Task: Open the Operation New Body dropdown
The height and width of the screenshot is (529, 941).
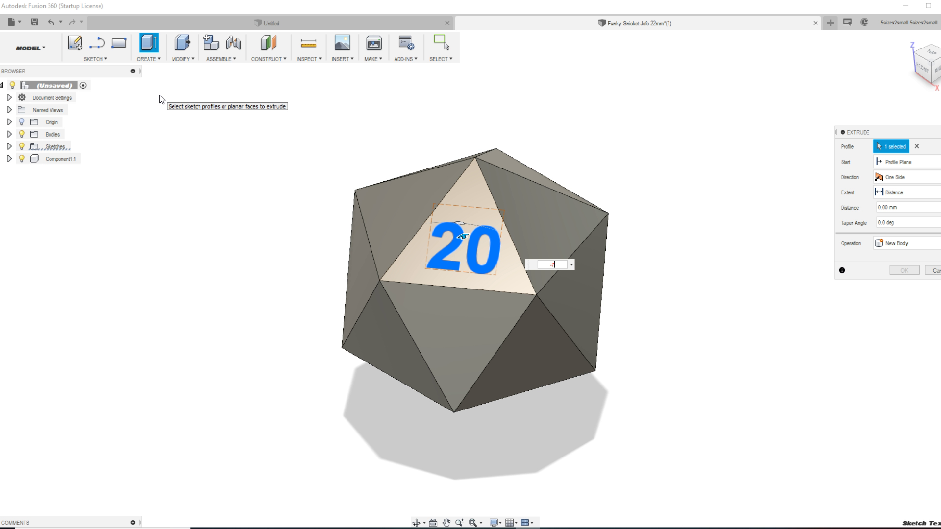Action: tap(907, 243)
